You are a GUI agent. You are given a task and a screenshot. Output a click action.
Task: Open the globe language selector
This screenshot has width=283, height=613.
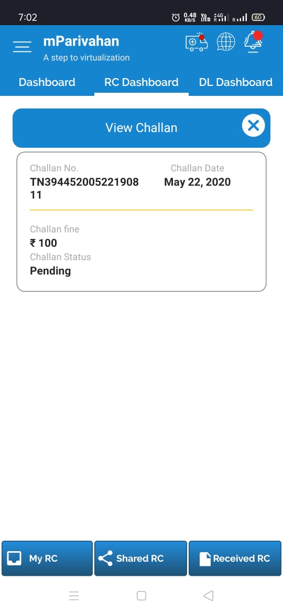226,41
